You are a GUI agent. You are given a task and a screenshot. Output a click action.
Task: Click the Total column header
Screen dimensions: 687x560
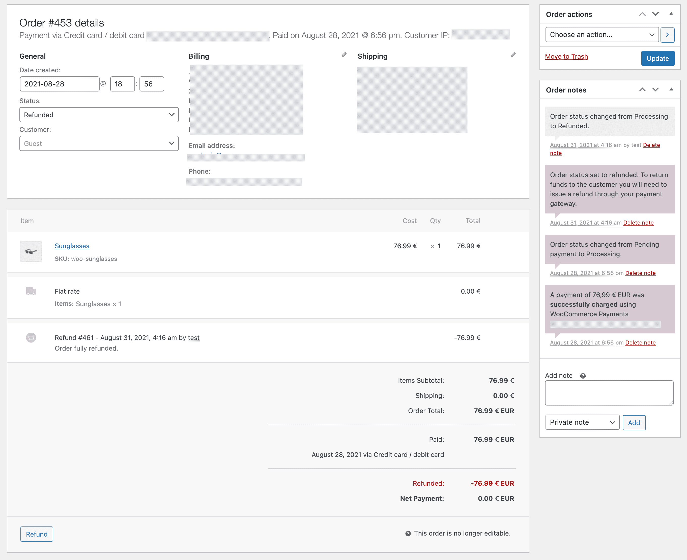point(473,221)
